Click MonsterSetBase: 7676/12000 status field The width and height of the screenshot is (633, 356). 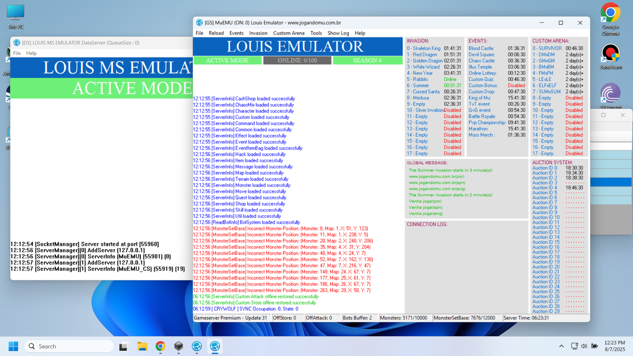(x=466, y=318)
